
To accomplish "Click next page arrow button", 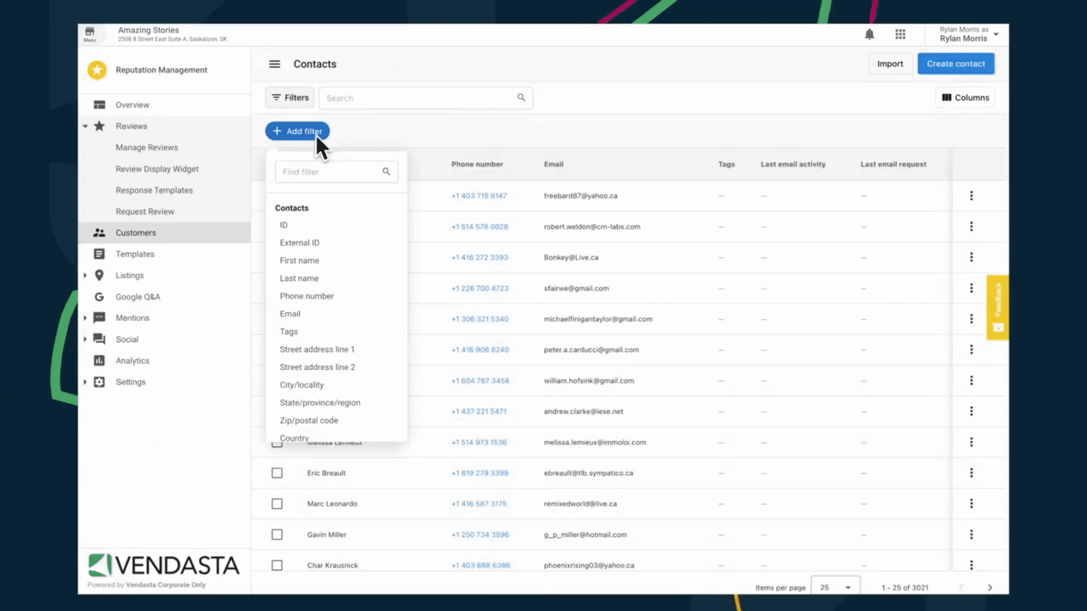I will pos(990,587).
